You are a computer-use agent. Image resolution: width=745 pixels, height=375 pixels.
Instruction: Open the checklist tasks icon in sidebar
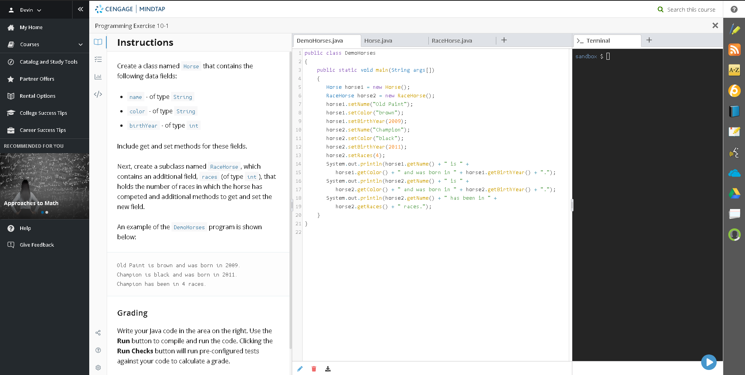(98, 59)
